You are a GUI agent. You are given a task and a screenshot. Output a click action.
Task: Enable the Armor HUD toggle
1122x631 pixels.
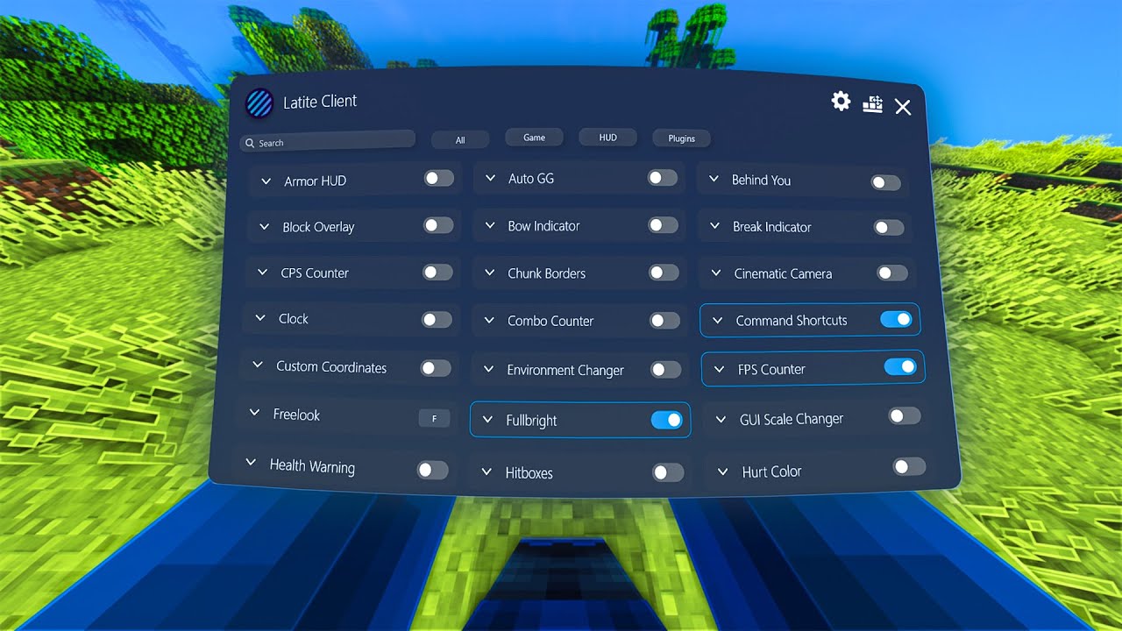[x=439, y=179]
